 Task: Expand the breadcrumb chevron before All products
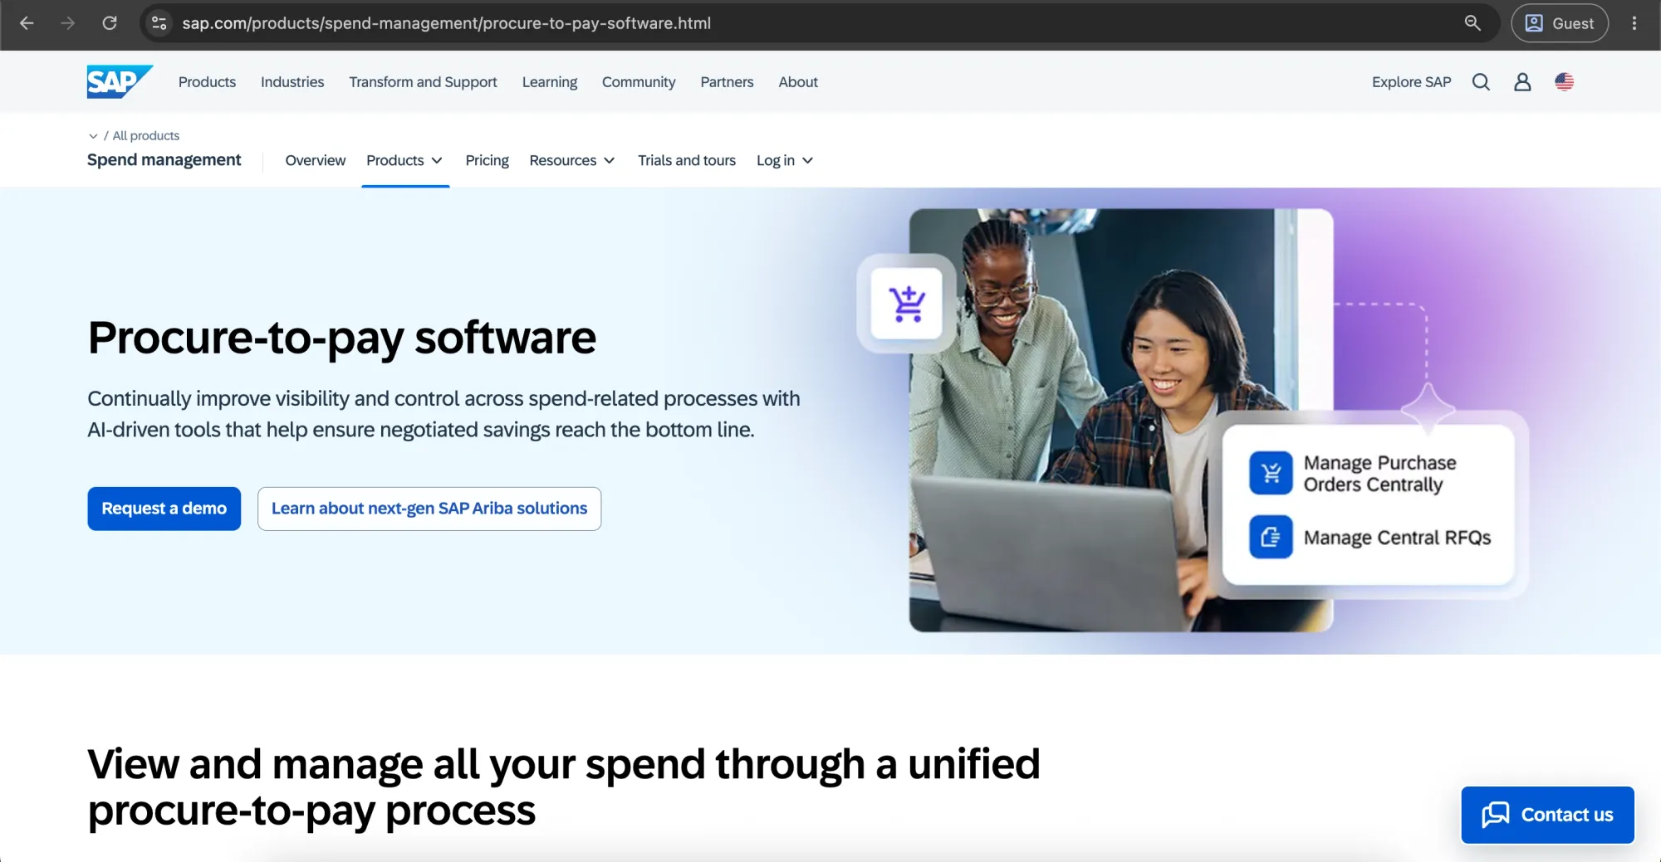coord(93,136)
